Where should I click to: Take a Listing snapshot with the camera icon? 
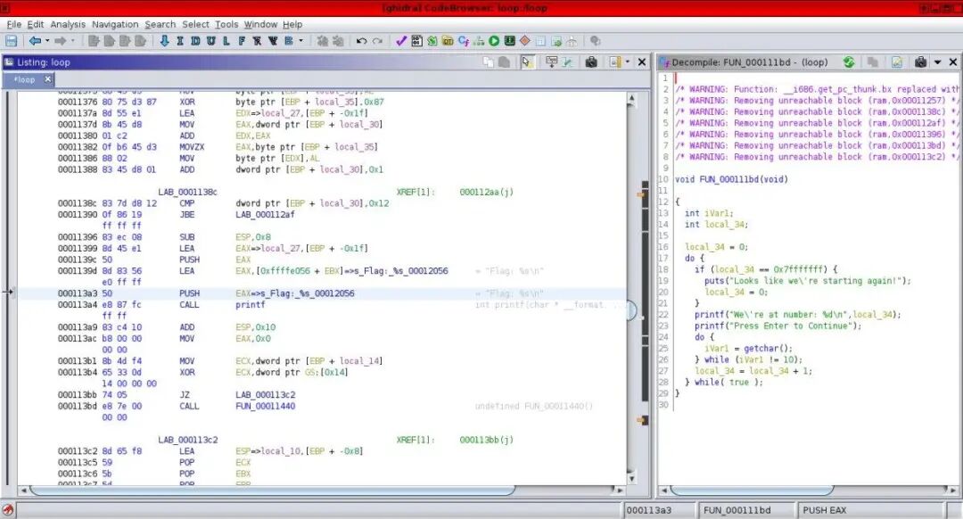(x=591, y=62)
